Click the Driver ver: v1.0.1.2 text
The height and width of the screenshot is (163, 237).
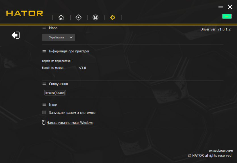(215, 29)
